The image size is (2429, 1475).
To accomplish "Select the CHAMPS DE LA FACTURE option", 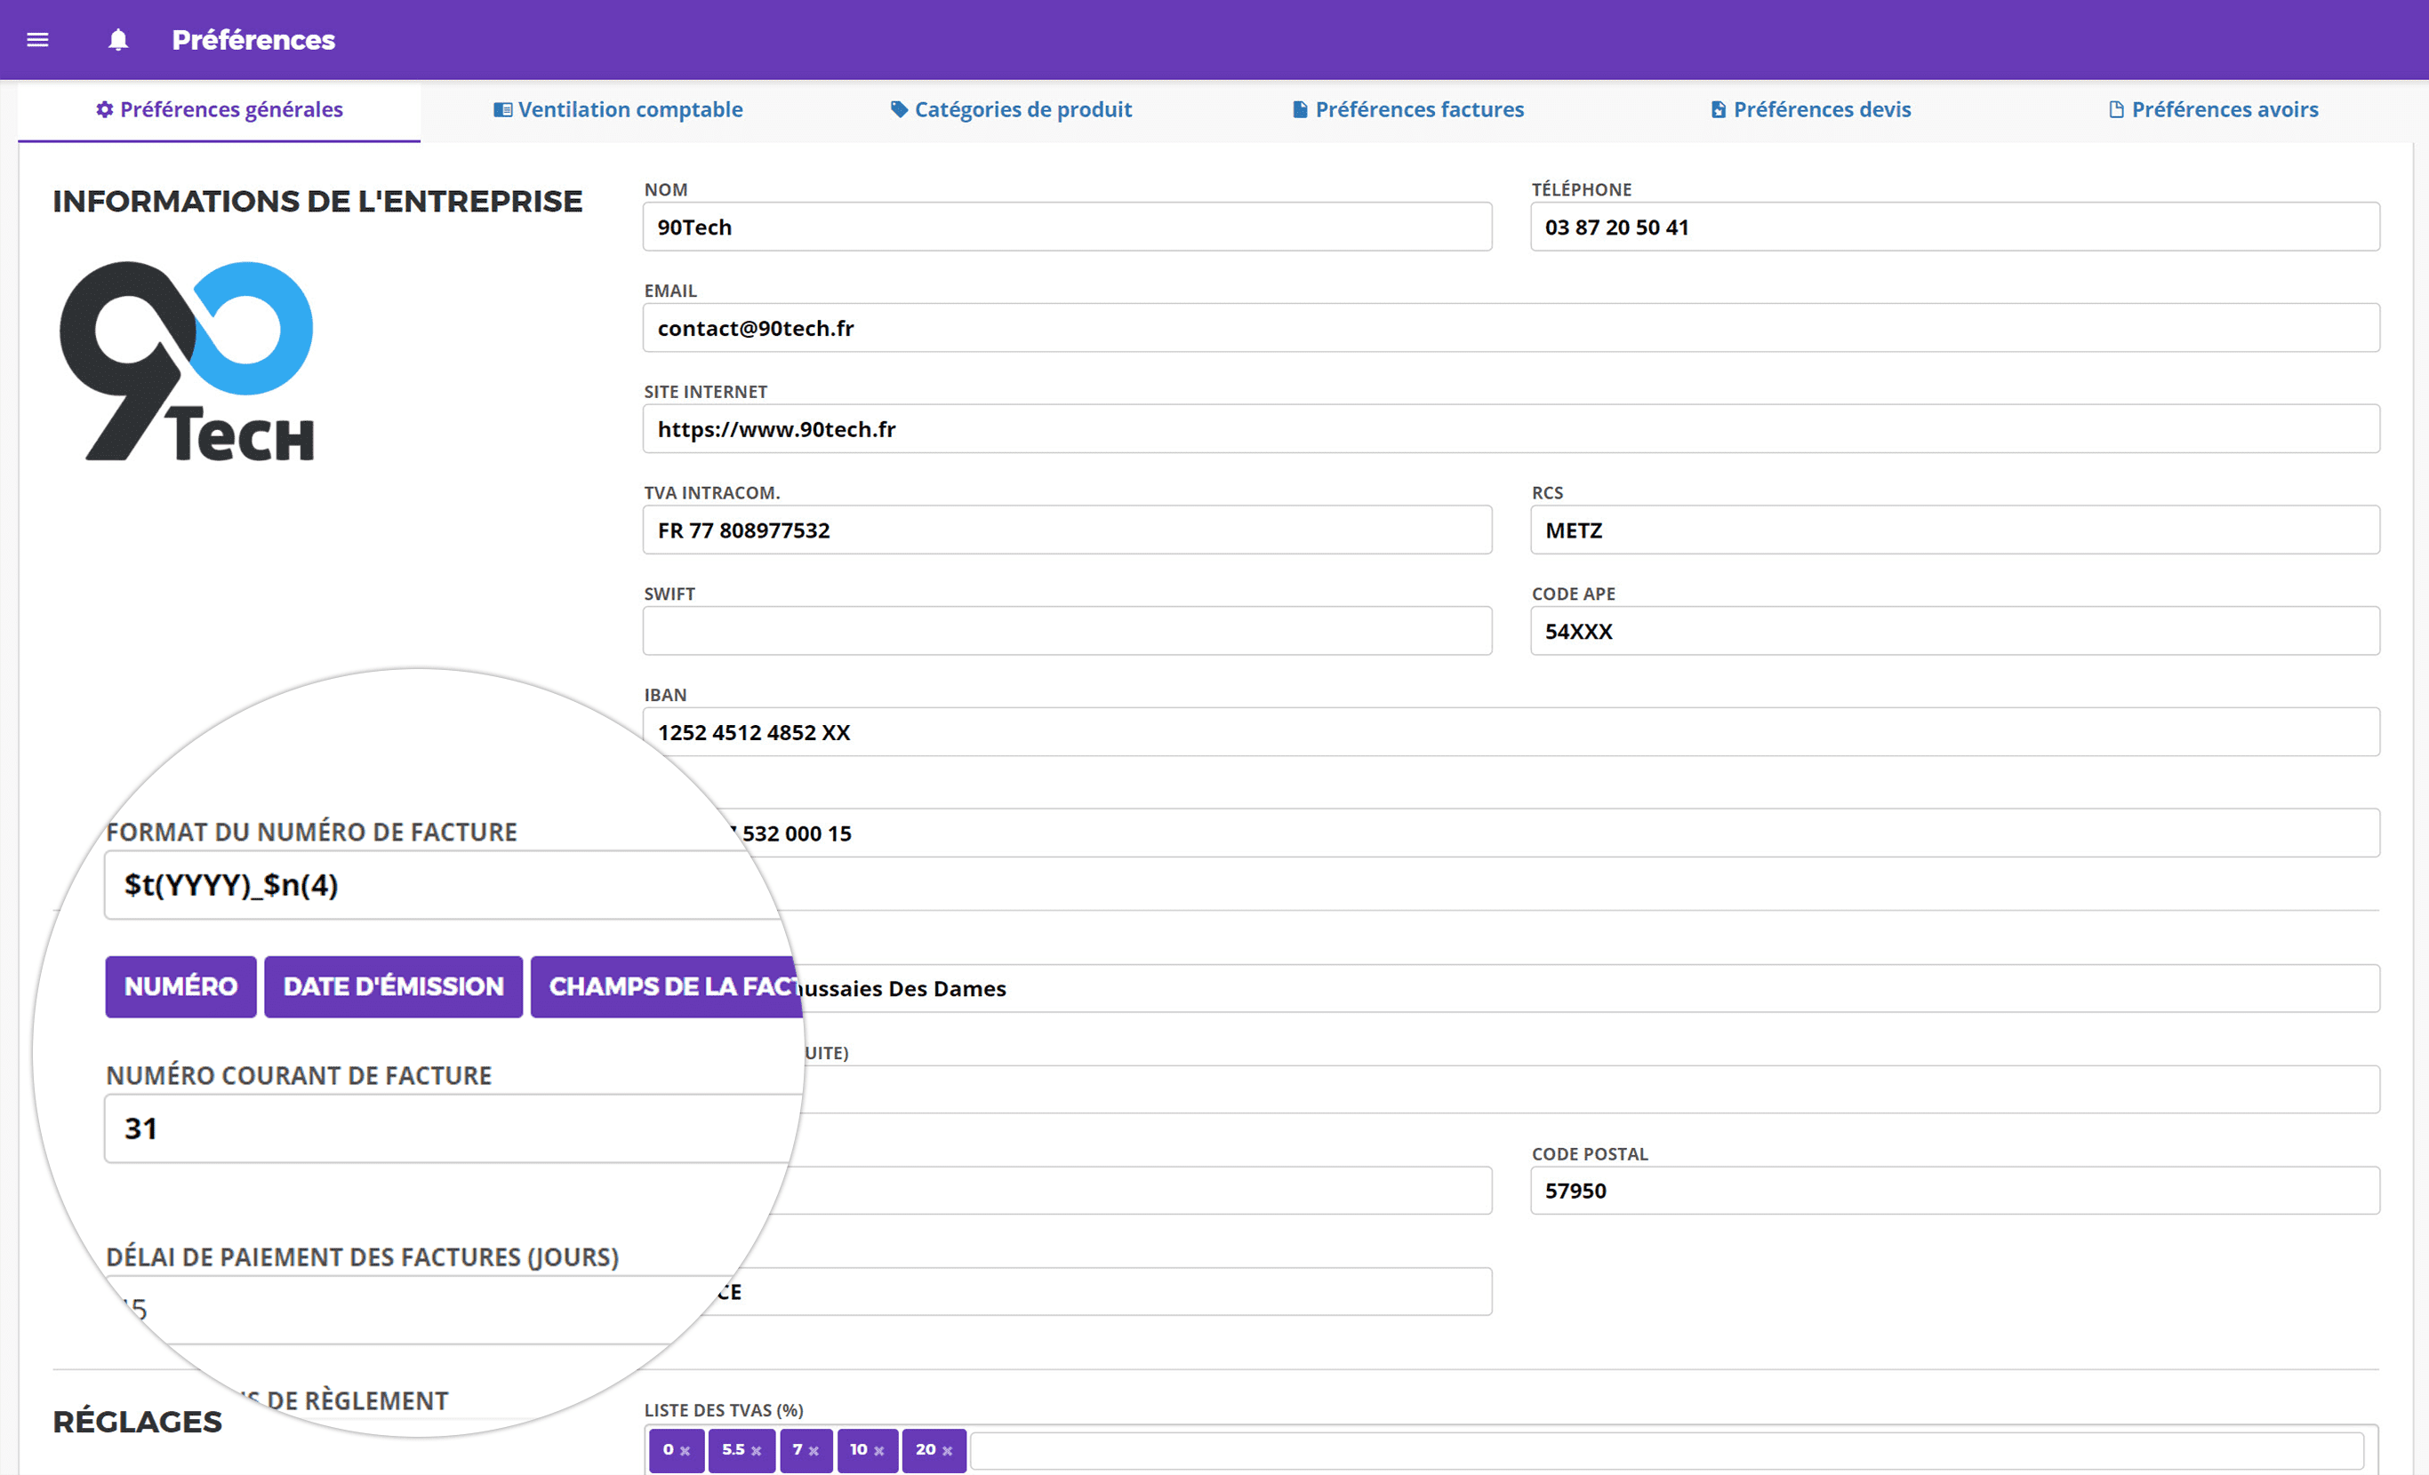I will 671,985.
